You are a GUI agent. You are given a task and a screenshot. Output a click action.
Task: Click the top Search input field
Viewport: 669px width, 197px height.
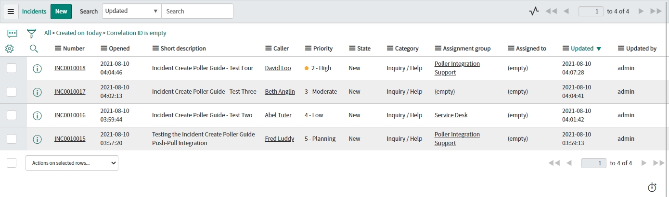coord(197,11)
